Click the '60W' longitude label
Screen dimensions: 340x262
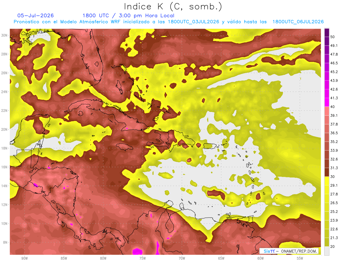261,258
